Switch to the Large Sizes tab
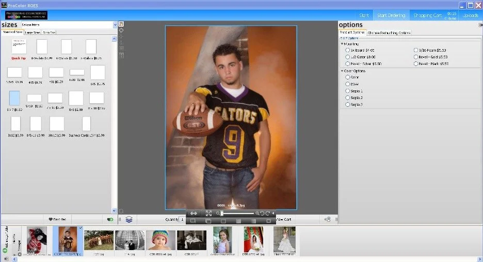 (x=33, y=32)
